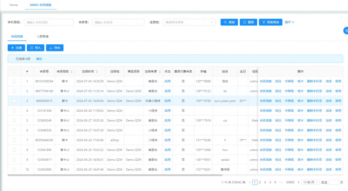
Task: Open 会员信息 for member 123063880
Action: click(266, 169)
